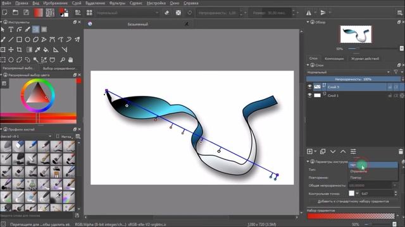Expand the add layer dropdown arrow
405x227 pixels.
315,151
